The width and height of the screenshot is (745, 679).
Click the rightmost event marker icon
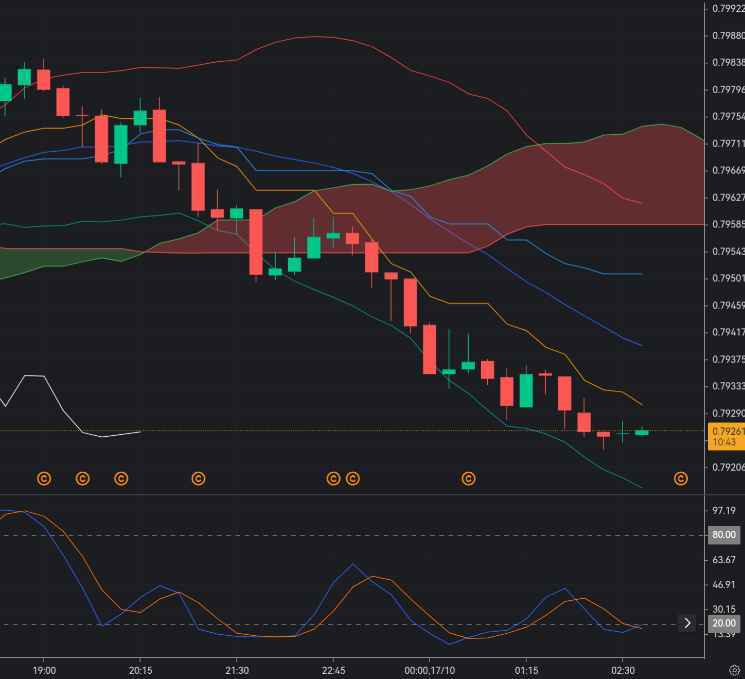681,479
